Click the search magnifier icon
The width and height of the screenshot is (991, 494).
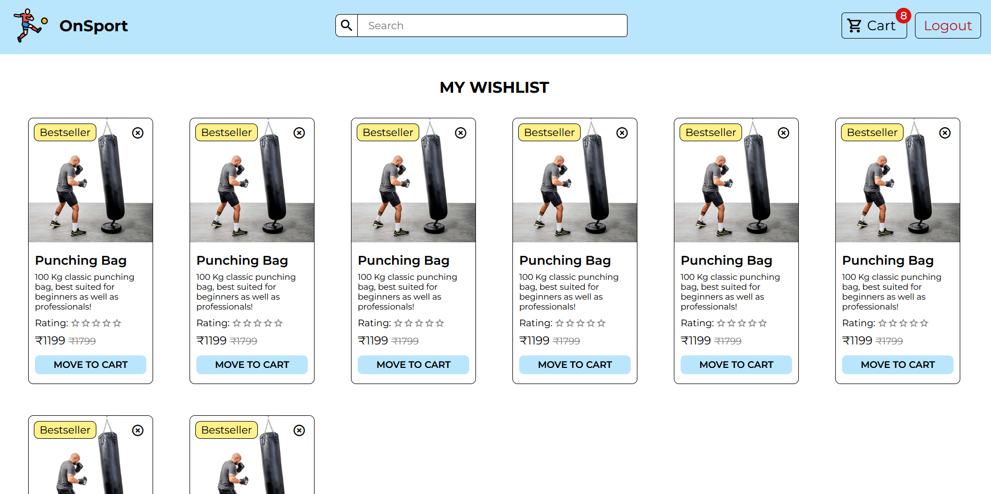tap(347, 26)
